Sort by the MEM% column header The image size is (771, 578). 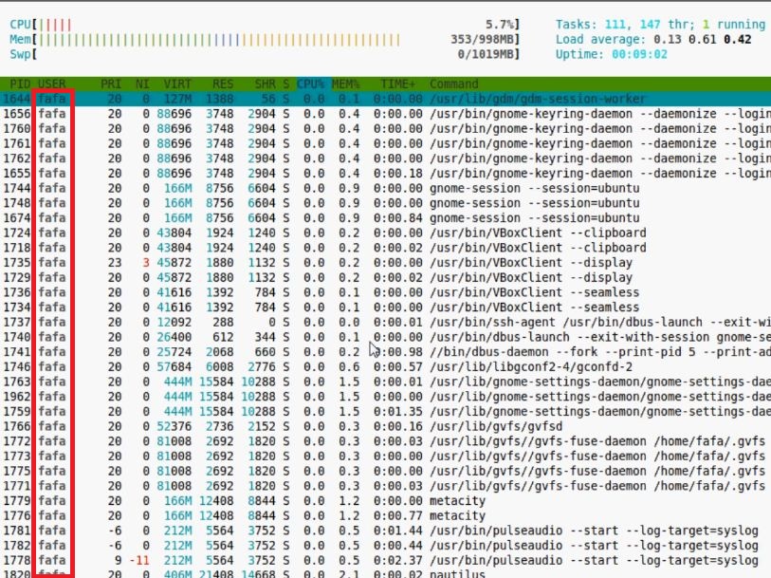(x=345, y=84)
